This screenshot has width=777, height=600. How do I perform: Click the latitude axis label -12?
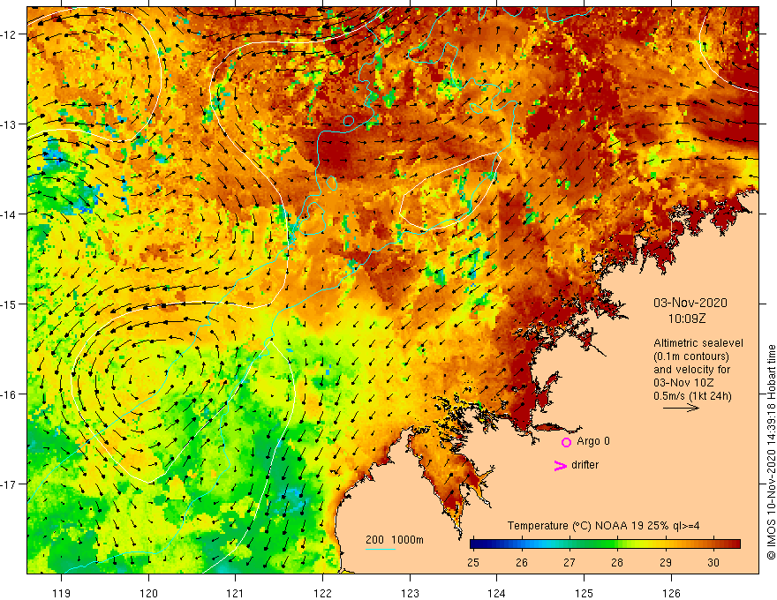[x=9, y=34]
